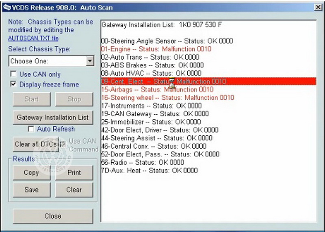Enable the Use CAN only checkbox

click(13, 74)
